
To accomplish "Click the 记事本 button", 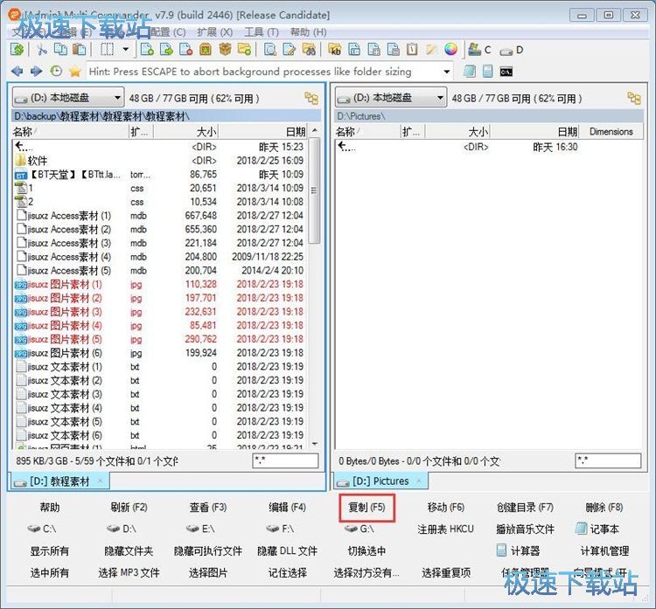I will (598, 529).
